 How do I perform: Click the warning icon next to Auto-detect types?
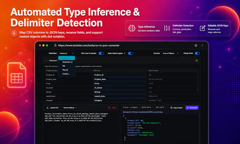[124, 53]
